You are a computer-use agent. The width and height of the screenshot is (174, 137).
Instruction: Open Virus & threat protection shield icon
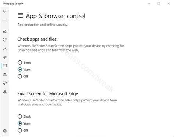5,40
